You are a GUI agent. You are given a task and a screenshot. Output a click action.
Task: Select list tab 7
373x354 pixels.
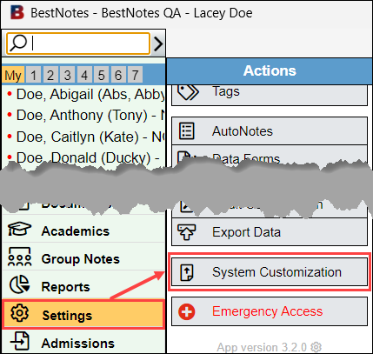135,76
